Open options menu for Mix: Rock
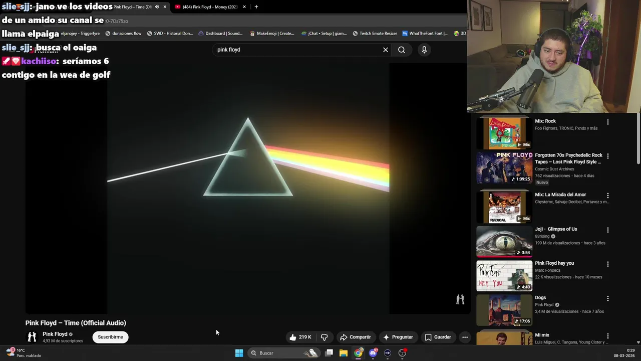 pyautogui.click(x=608, y=122)
